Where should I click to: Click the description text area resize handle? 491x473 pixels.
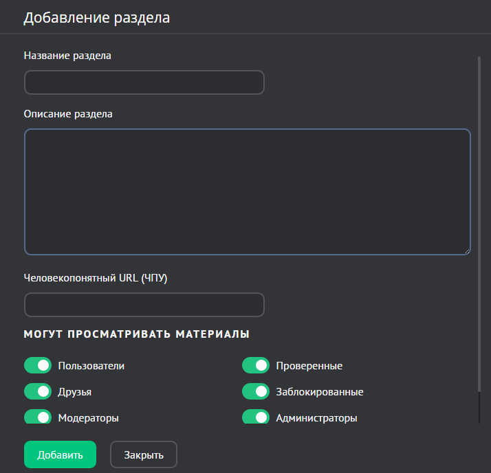click(x=466, y=251)
